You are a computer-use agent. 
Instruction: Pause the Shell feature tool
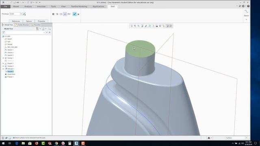[x=53, y=14]
